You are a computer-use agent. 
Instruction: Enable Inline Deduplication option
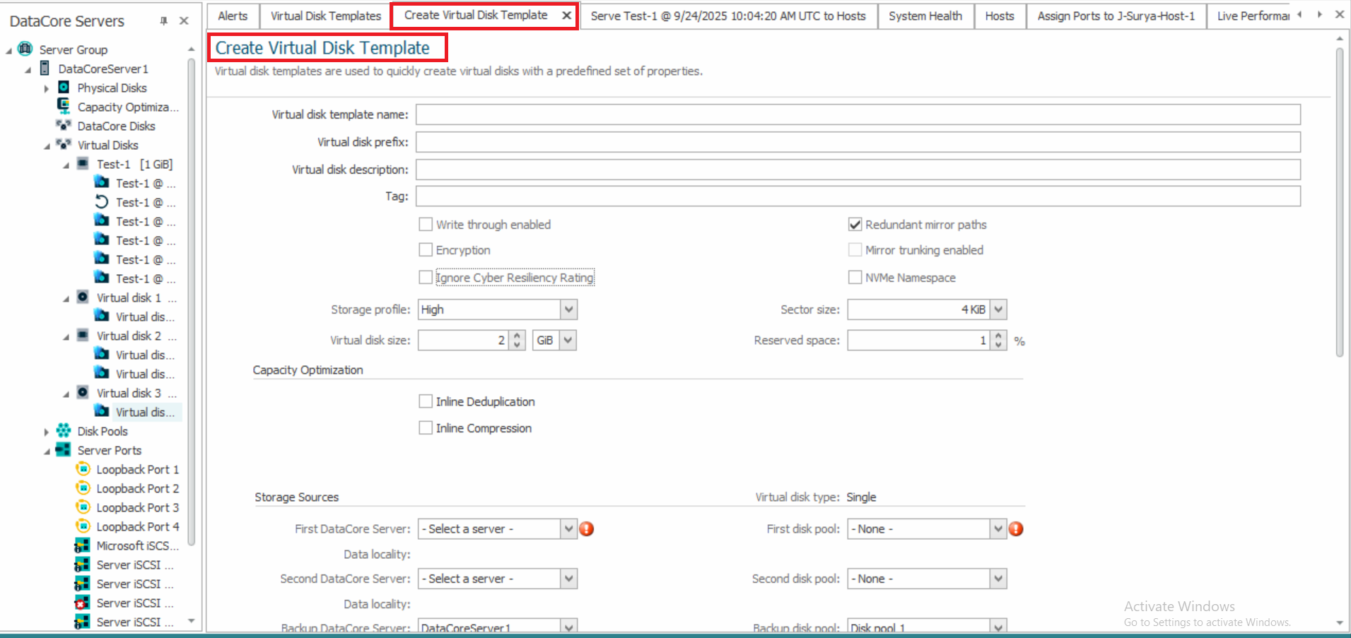click(x=426, y=401)
